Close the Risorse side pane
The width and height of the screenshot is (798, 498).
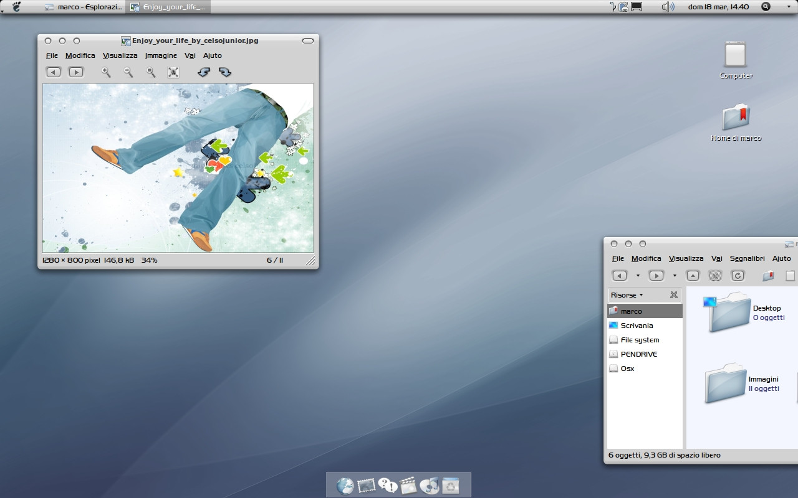pos(674,295)
